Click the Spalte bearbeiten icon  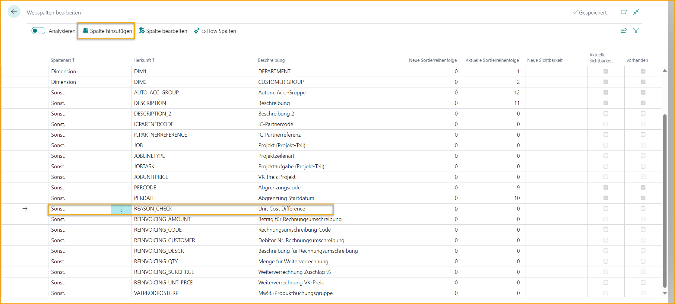tap(141, 31)
